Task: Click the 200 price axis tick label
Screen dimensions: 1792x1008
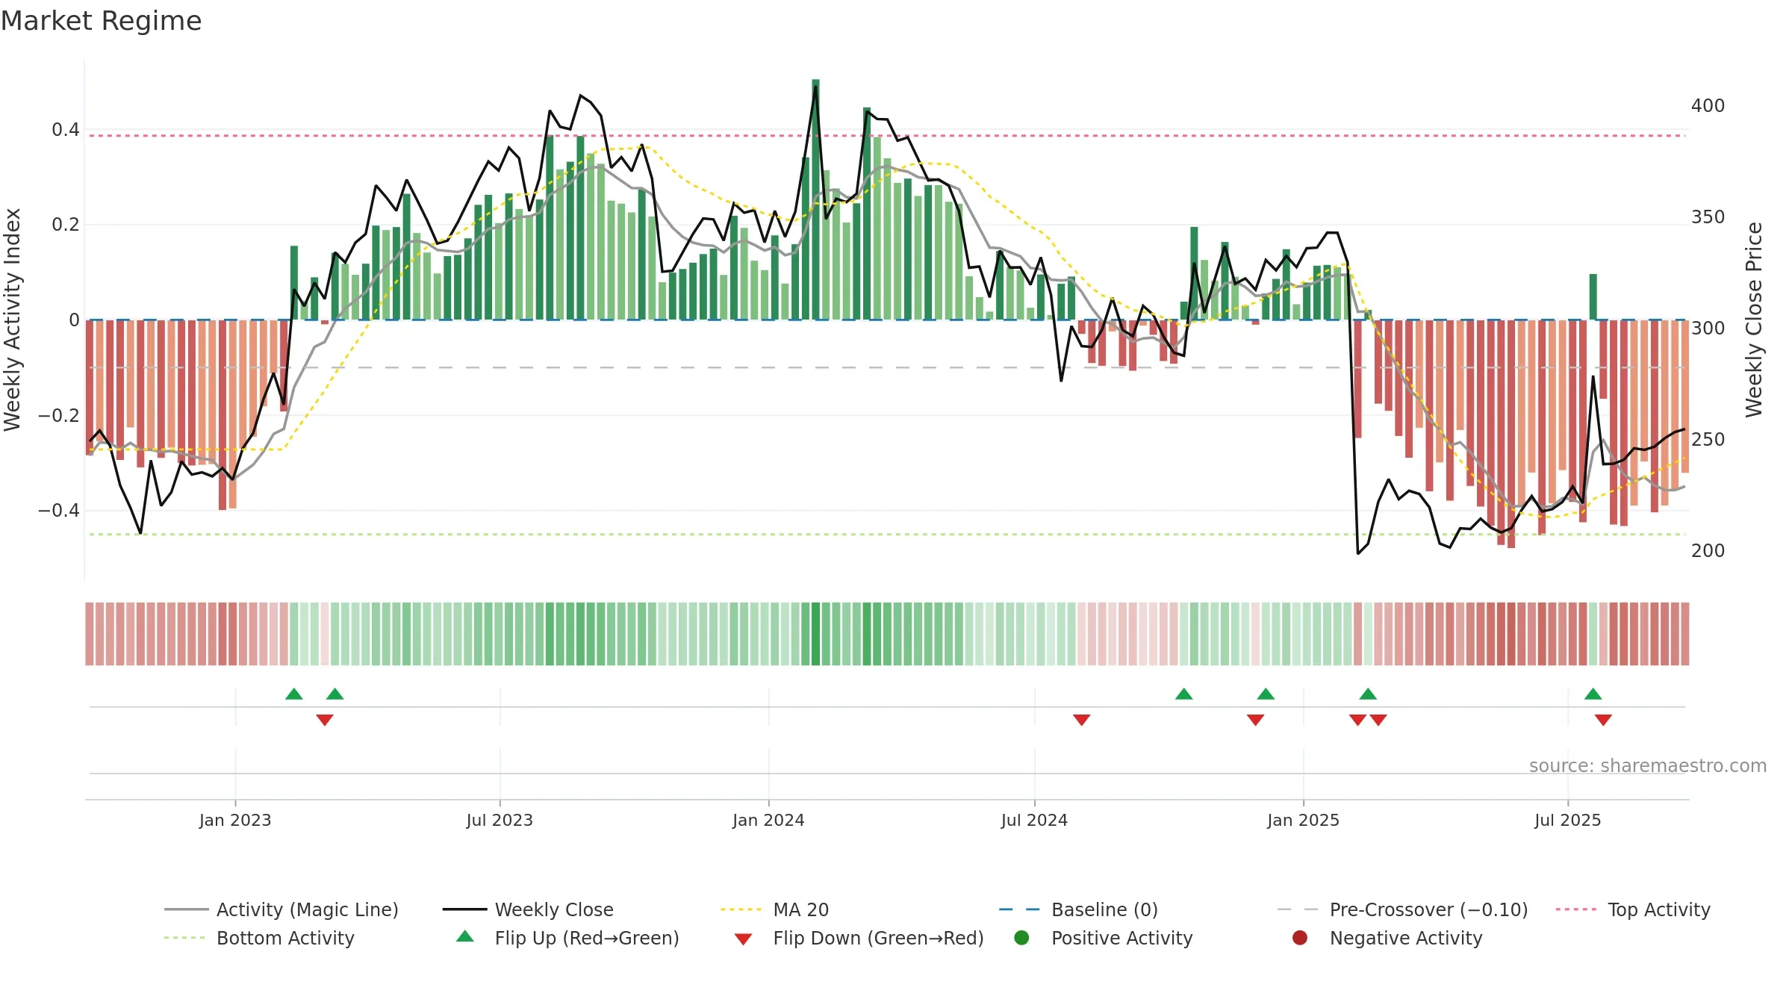Action: (1708, 551)
